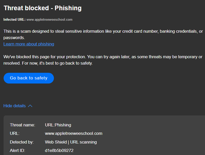Click the Detected by label
Viewport: 205px width, 155px height.
click(x=22, y=142)
